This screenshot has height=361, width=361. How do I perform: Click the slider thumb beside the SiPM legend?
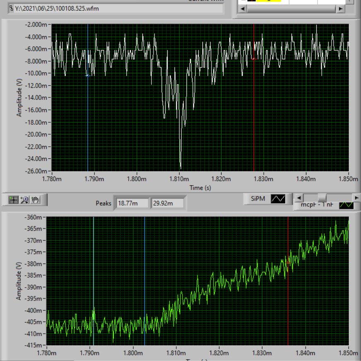(322, 198)
